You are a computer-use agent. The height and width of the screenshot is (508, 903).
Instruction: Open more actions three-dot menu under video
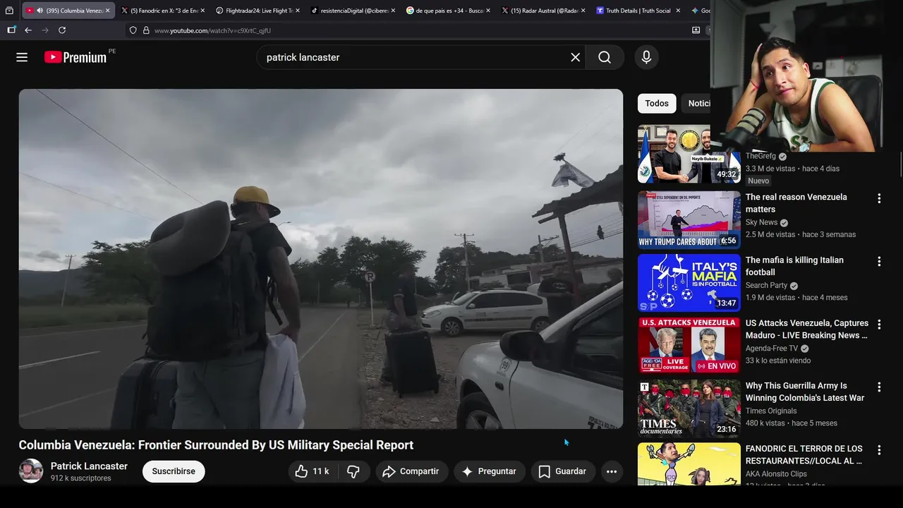point(612,471)
